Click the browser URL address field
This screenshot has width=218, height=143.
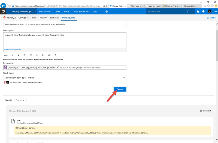(56, 6)
